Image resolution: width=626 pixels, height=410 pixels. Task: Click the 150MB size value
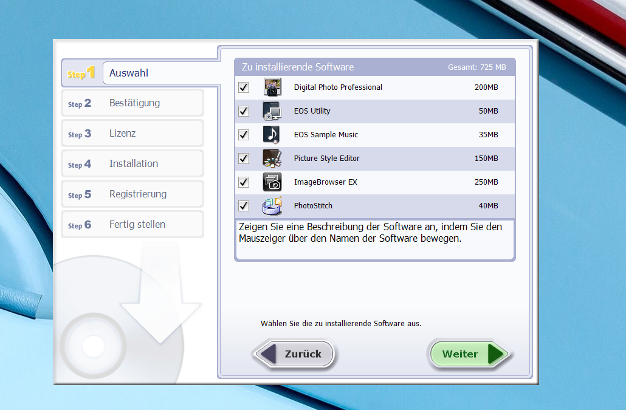coord(486,159)
